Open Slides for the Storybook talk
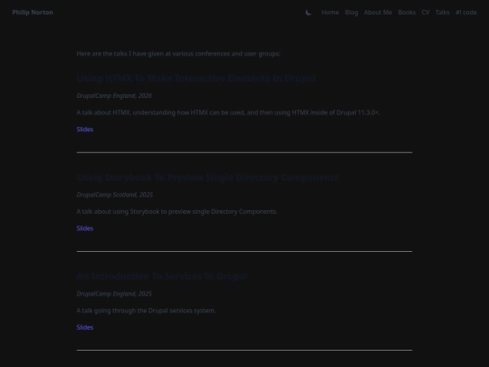The image size is (489, 367). pyautogui.click(x=85, y=228)
